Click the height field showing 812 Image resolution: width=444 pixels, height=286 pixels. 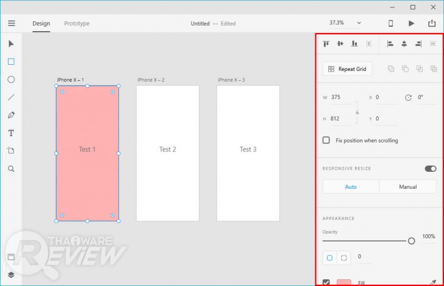pyautogui.click(x=340, y=119)
